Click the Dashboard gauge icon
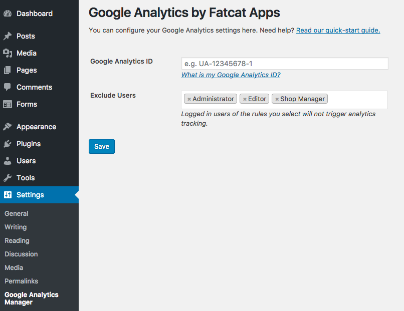Viewport: 404px width, 311px height. tap(8, 14)
